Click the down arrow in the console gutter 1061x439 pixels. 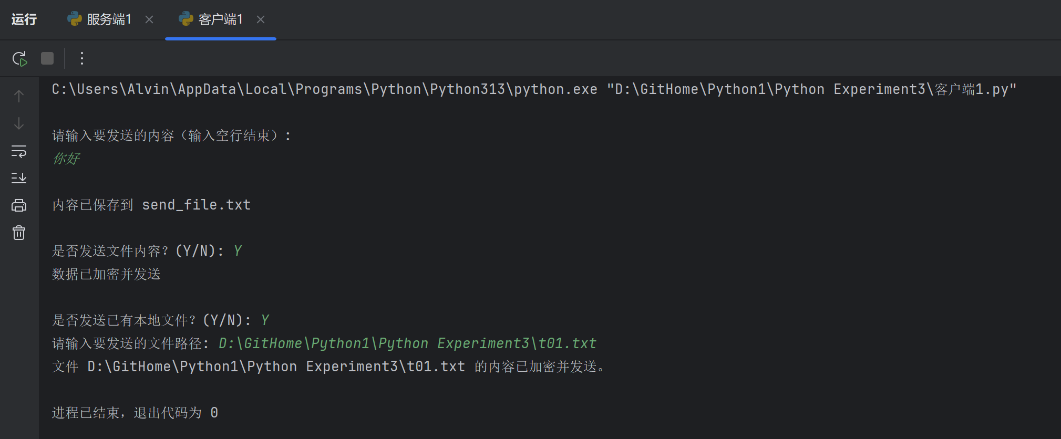click(19, 123)
